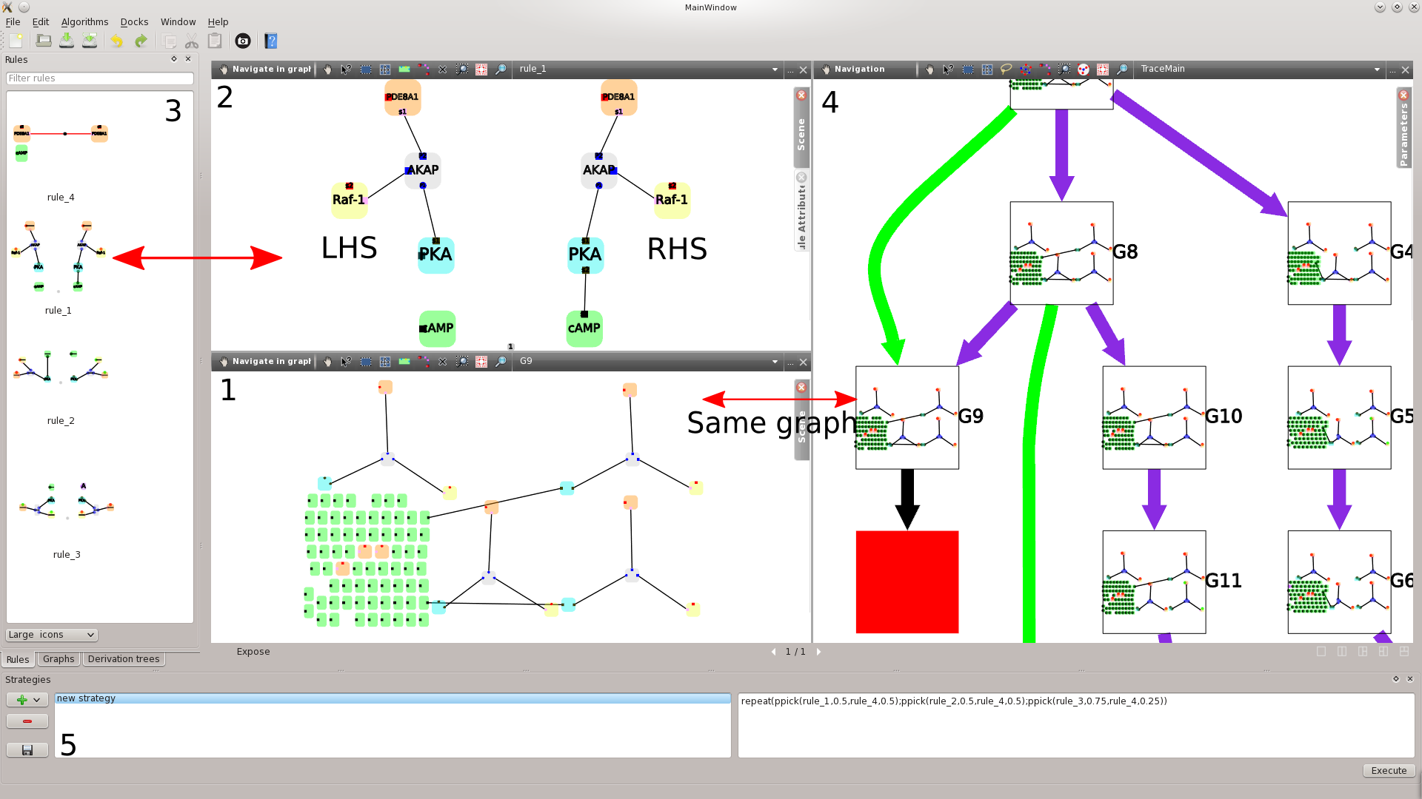Click the snapshot camera icon
The width and height of the screenshot is (1422, 799).
click(x=242, y=41)
